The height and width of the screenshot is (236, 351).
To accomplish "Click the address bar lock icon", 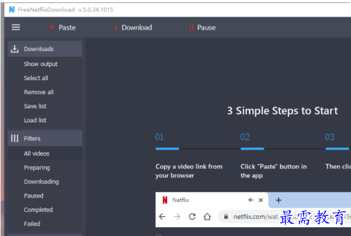I will [x=226, y=216].
